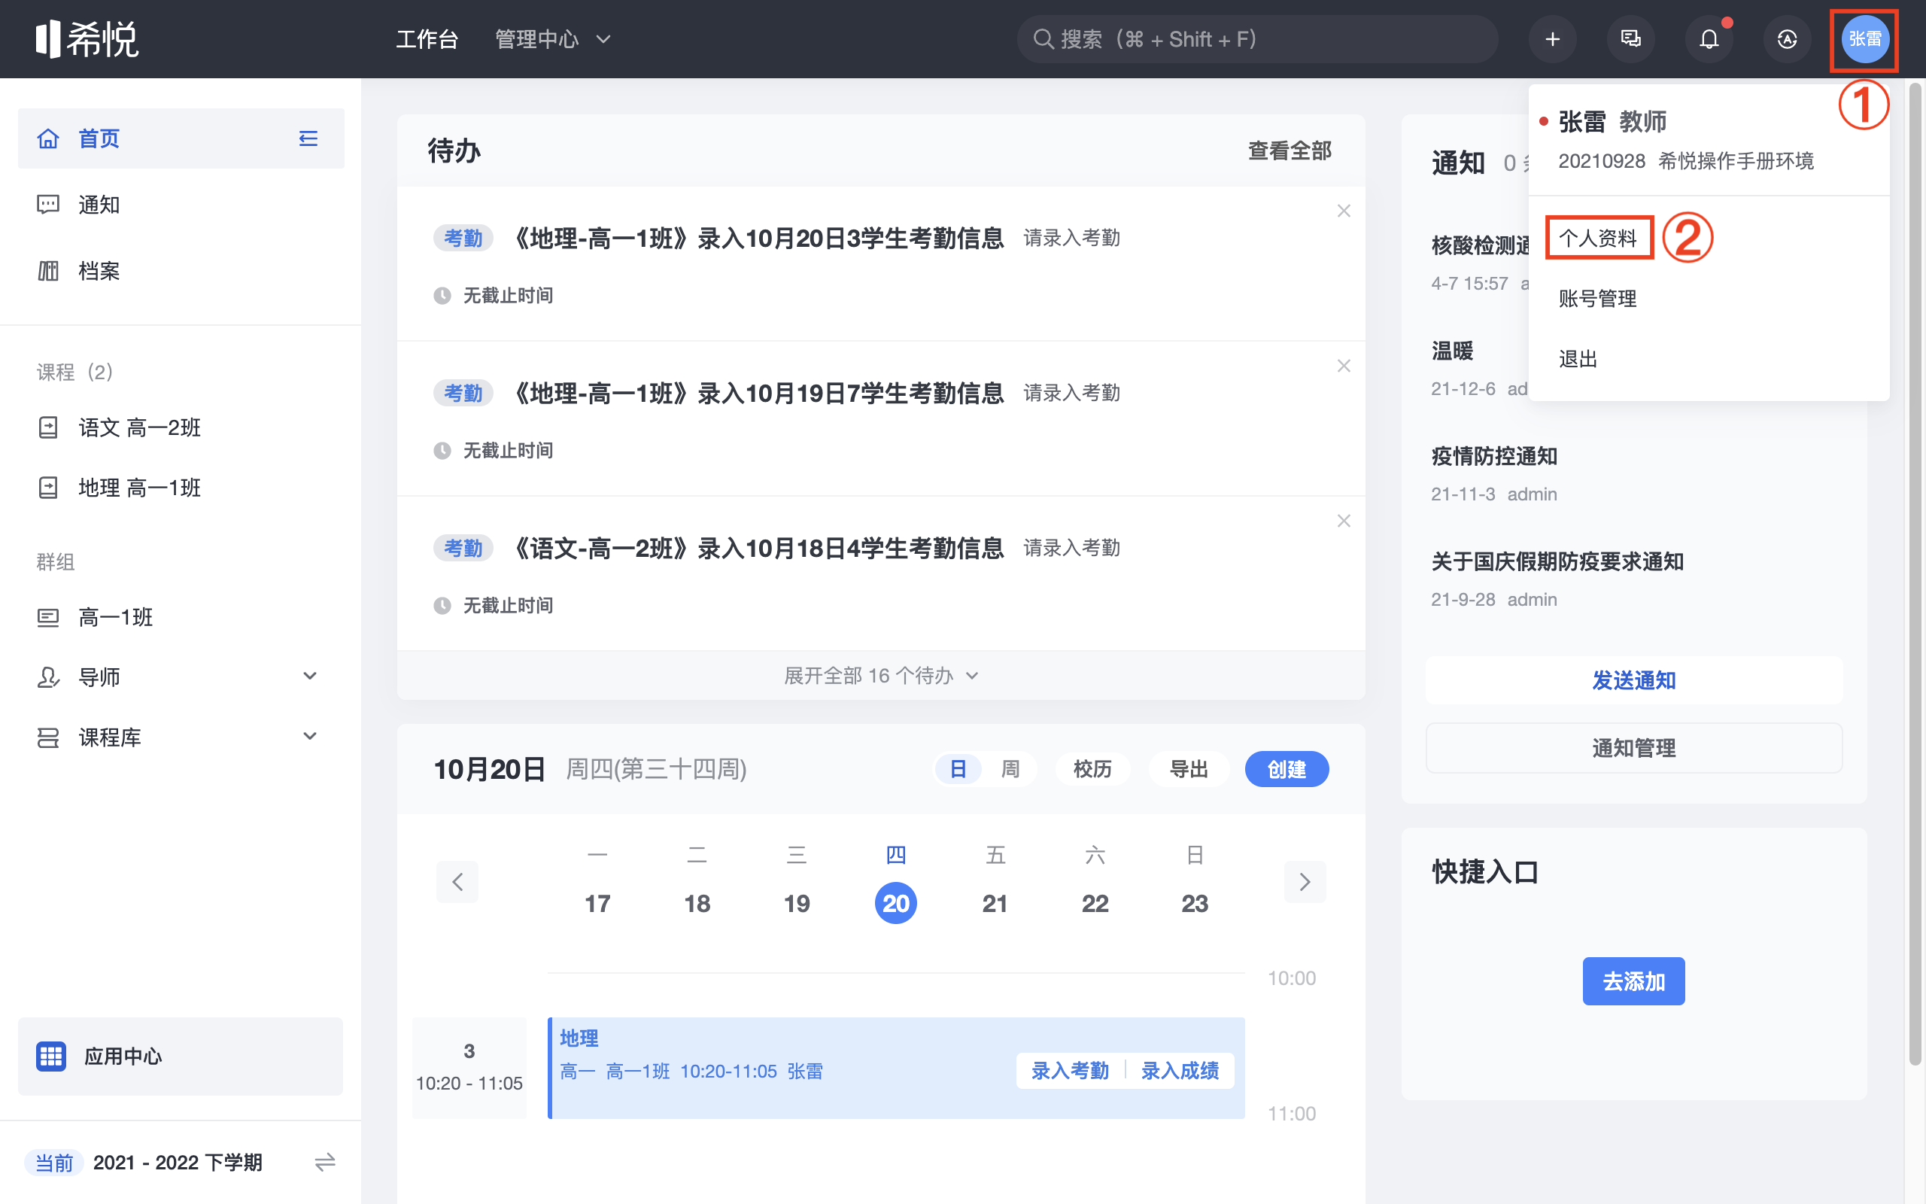Click the search input field
Screen dimensions: 1926x1204
(1257, 39)
